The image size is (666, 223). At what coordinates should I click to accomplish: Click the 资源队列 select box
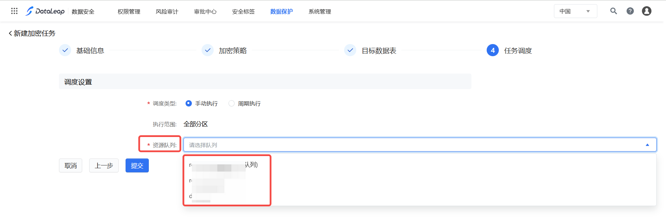pos(420,145)
